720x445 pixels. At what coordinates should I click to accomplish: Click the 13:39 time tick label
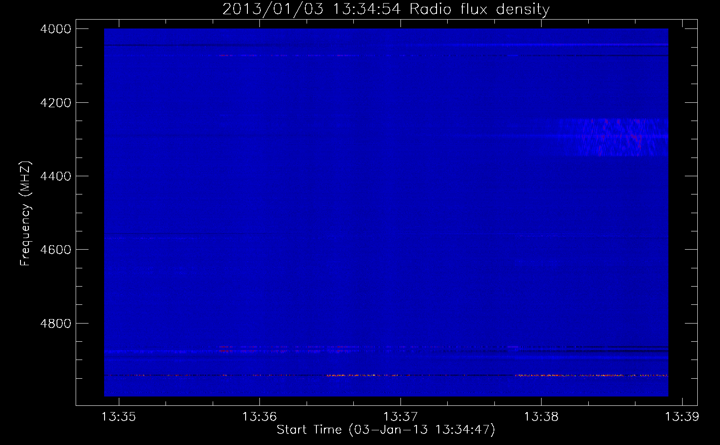pyautogui.click(x=682, y=417)
